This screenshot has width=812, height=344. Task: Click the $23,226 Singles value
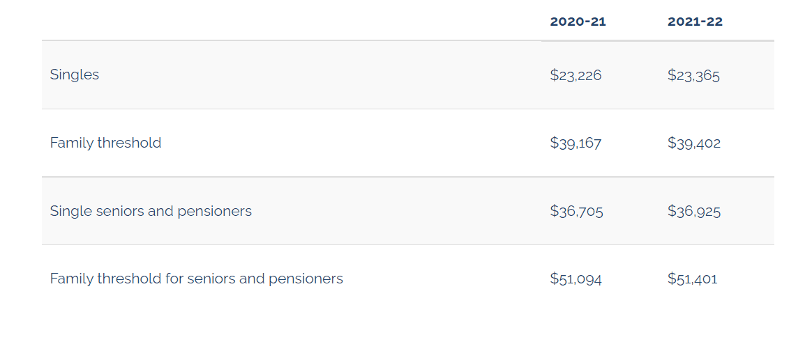click(x=576, y=75)
